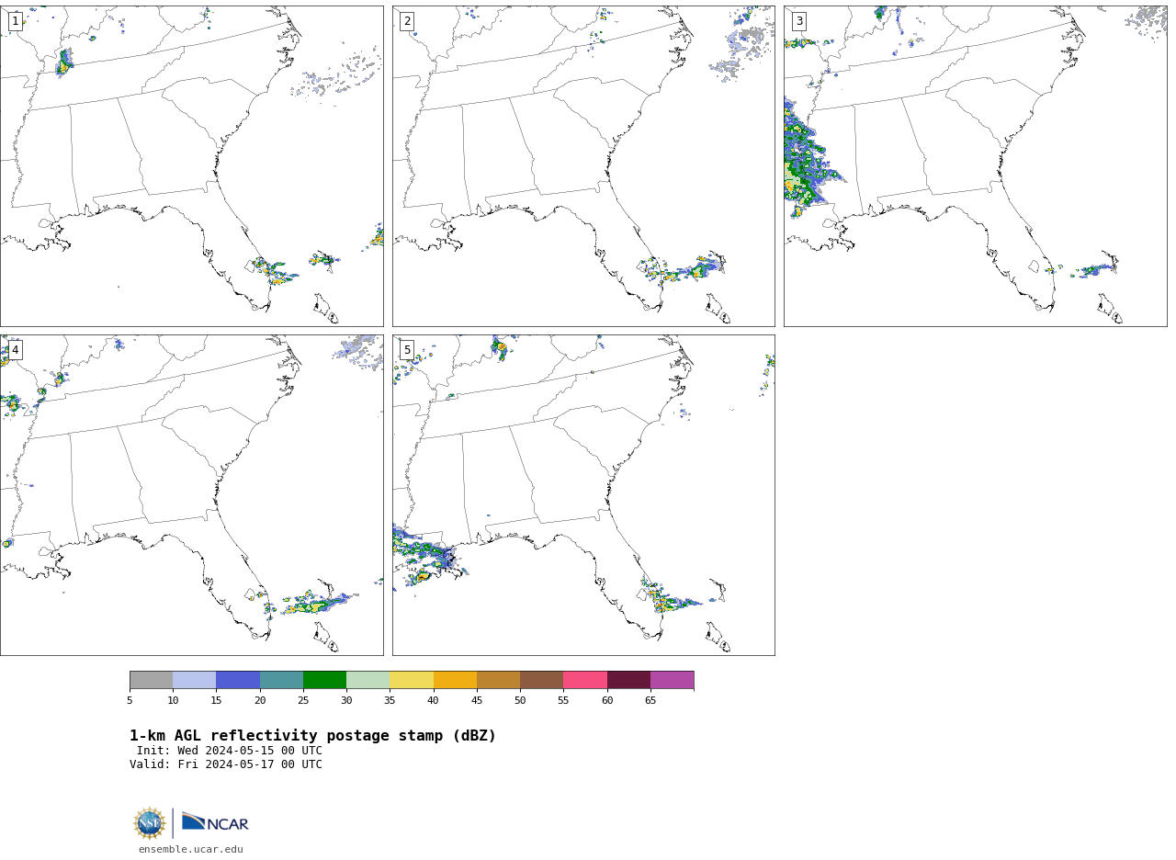The height and width of the screenshot is (860, 1176).
Task: Click the purple 65+ dBZ swatch
Action: point(672,680)
